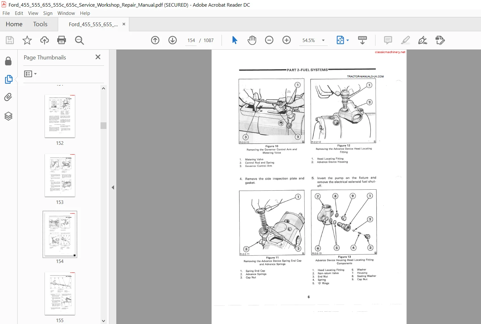This screenshot has height=324, width=481.
Task: Switch to the Tools tab
Action: pos(40,24)
